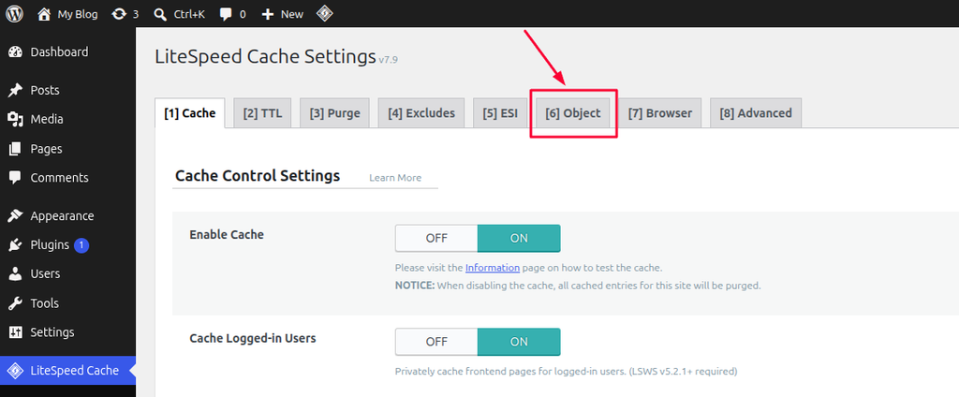Go to the [8] Advanced tab
Viewport: 959px width, 397px height.
(756, 113)
